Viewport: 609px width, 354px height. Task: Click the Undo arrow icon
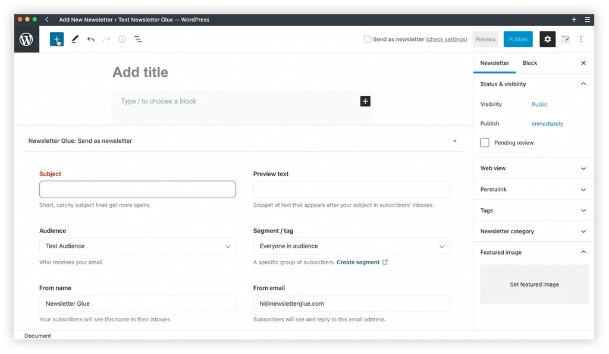tap(90, 39)
